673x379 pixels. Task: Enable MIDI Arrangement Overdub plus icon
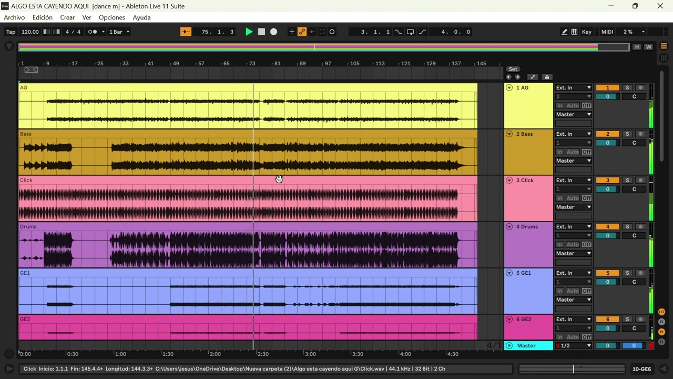[292, 32]
